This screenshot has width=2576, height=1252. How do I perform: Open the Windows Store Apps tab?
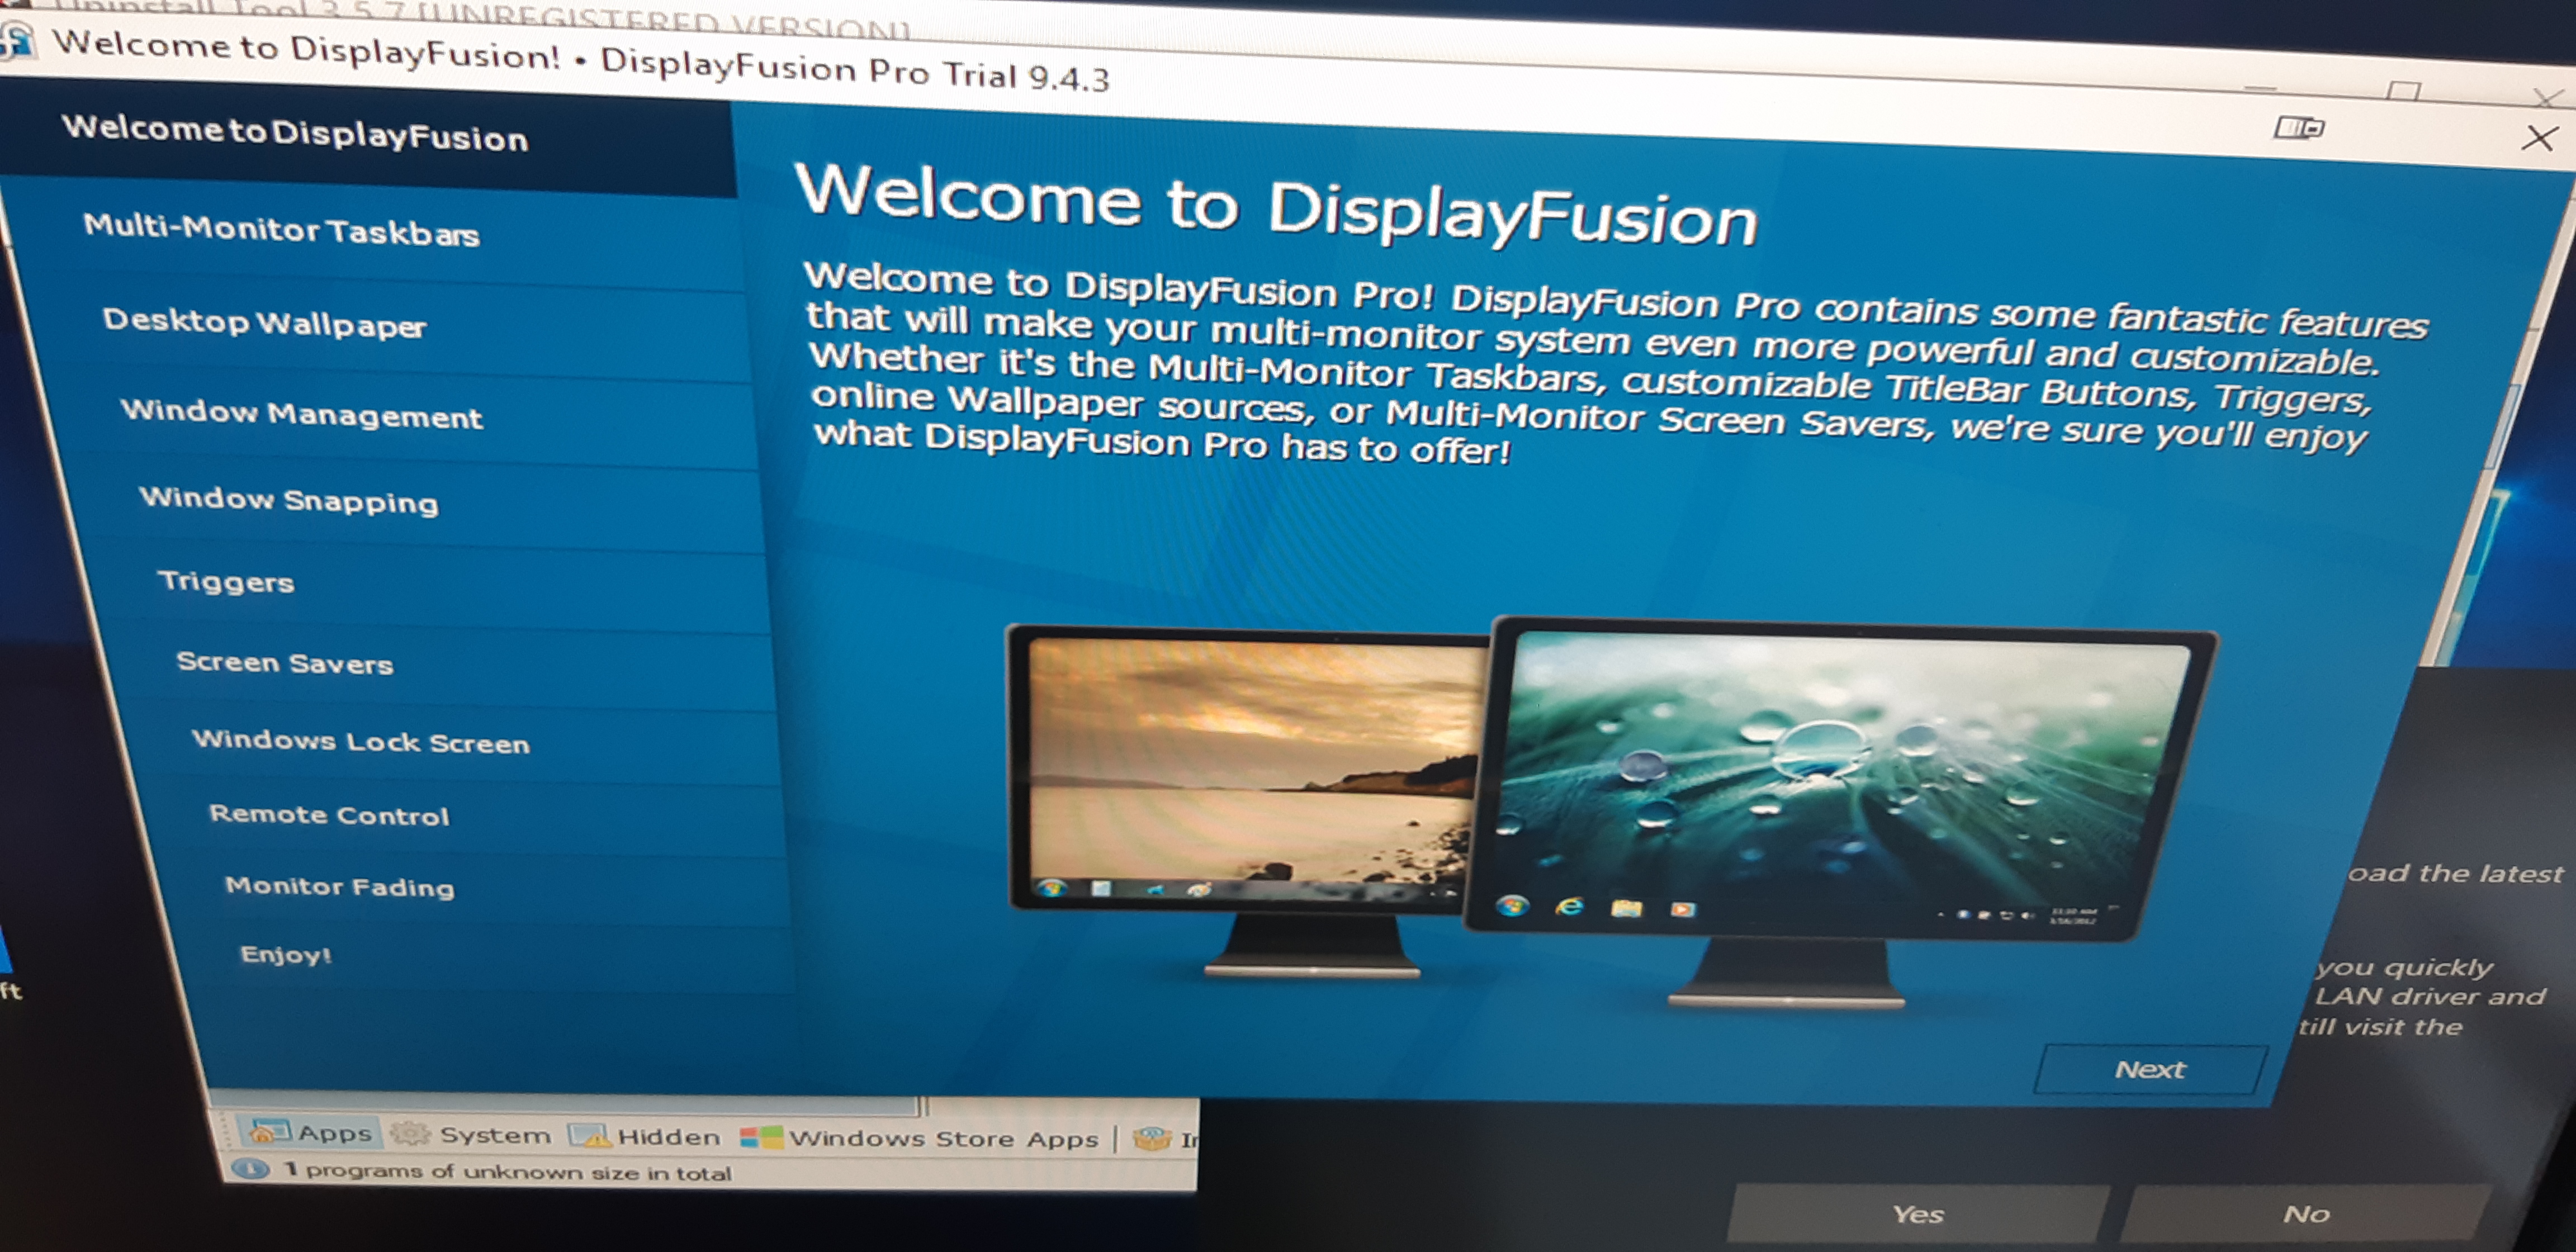pos(919,1139)
